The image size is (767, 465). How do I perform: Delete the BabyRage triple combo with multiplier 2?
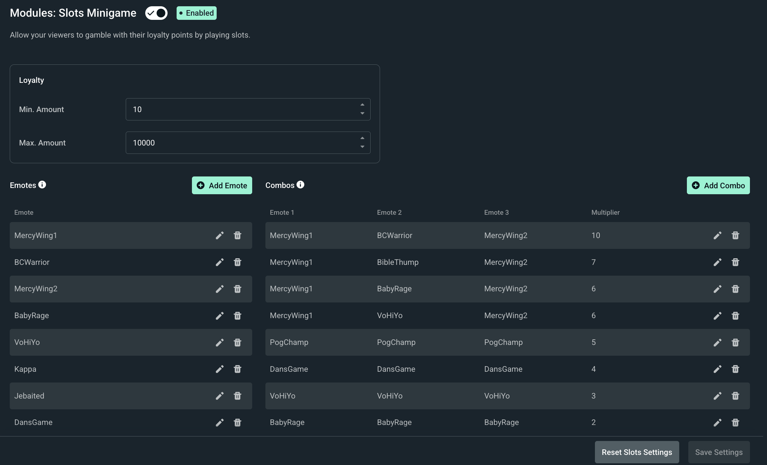tap(735, 423)
